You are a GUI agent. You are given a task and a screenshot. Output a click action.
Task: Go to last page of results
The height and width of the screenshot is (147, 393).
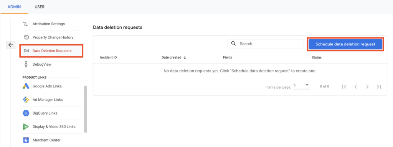[x=379, y=87]
